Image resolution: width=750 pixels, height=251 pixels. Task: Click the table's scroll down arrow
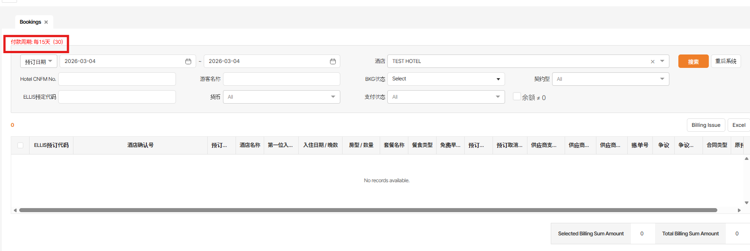coord(746,203)
